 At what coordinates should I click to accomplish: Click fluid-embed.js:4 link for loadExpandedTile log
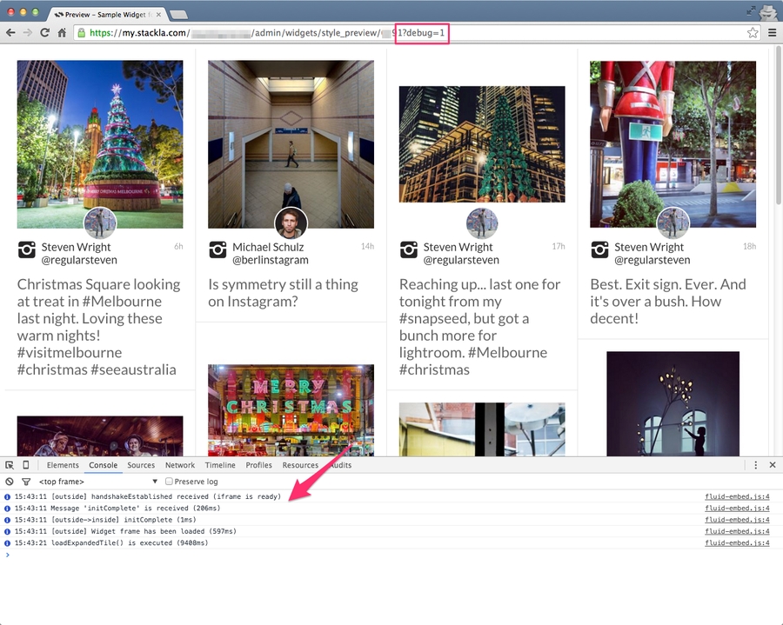737,543
